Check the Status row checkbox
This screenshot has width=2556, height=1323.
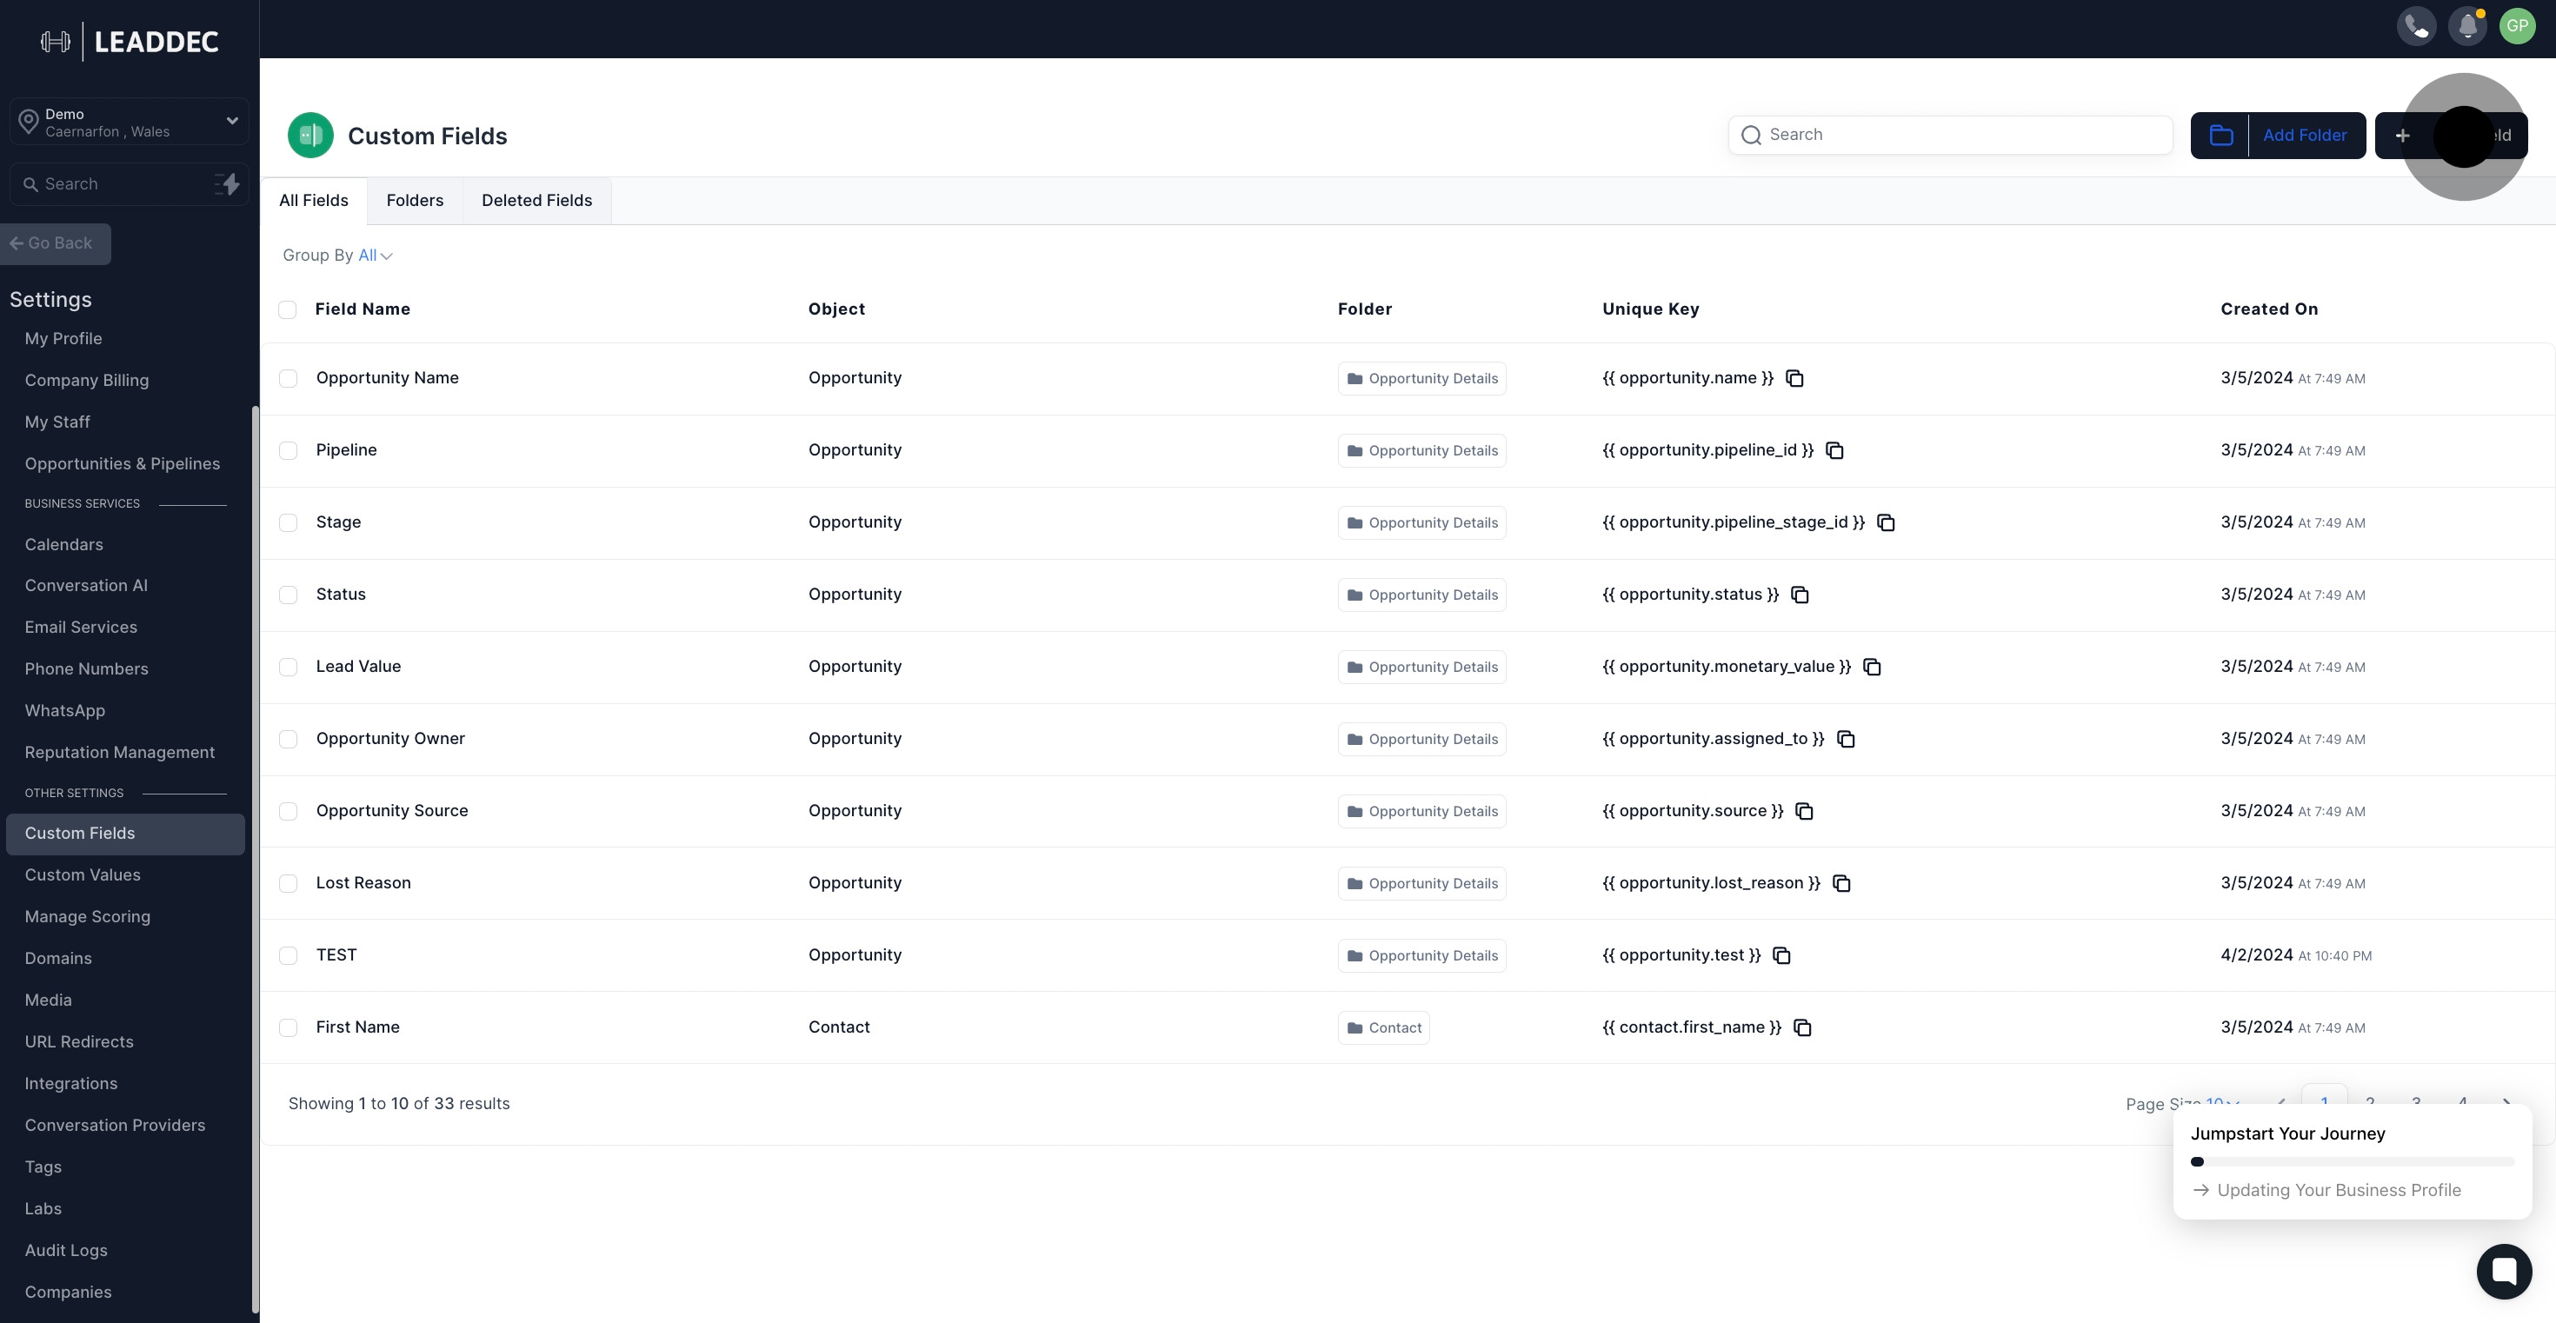pos(288,595)
